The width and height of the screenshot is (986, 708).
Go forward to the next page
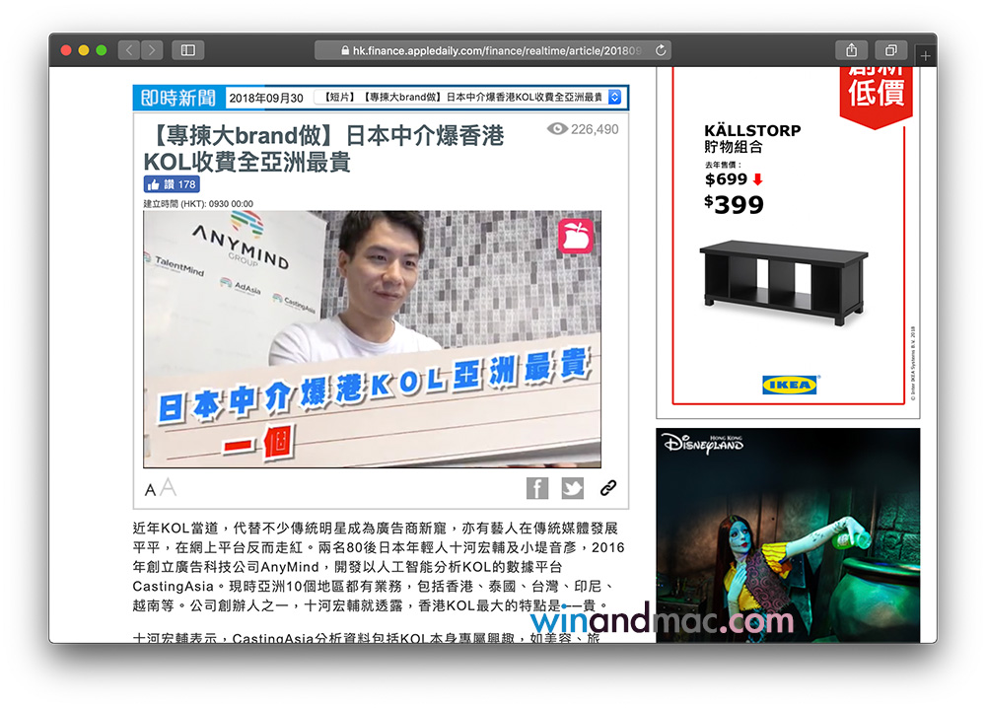click(x=152, y=49)
